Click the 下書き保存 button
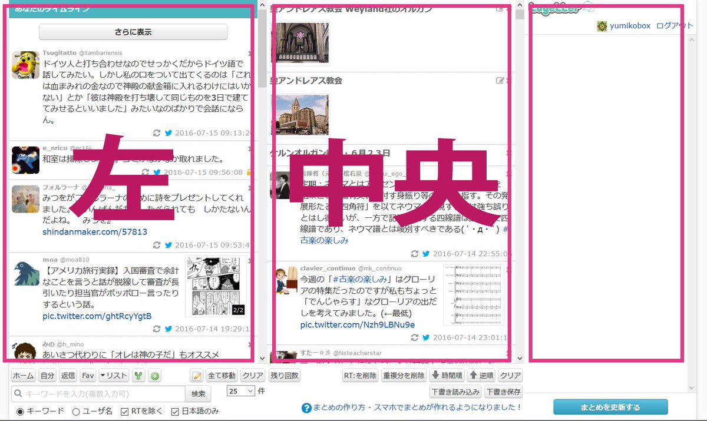707x421 pixels. (x=503, y=392)
